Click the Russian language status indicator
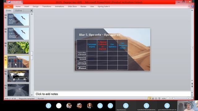The height and width of the screenshot is (111, 198). tap(41, 99)
